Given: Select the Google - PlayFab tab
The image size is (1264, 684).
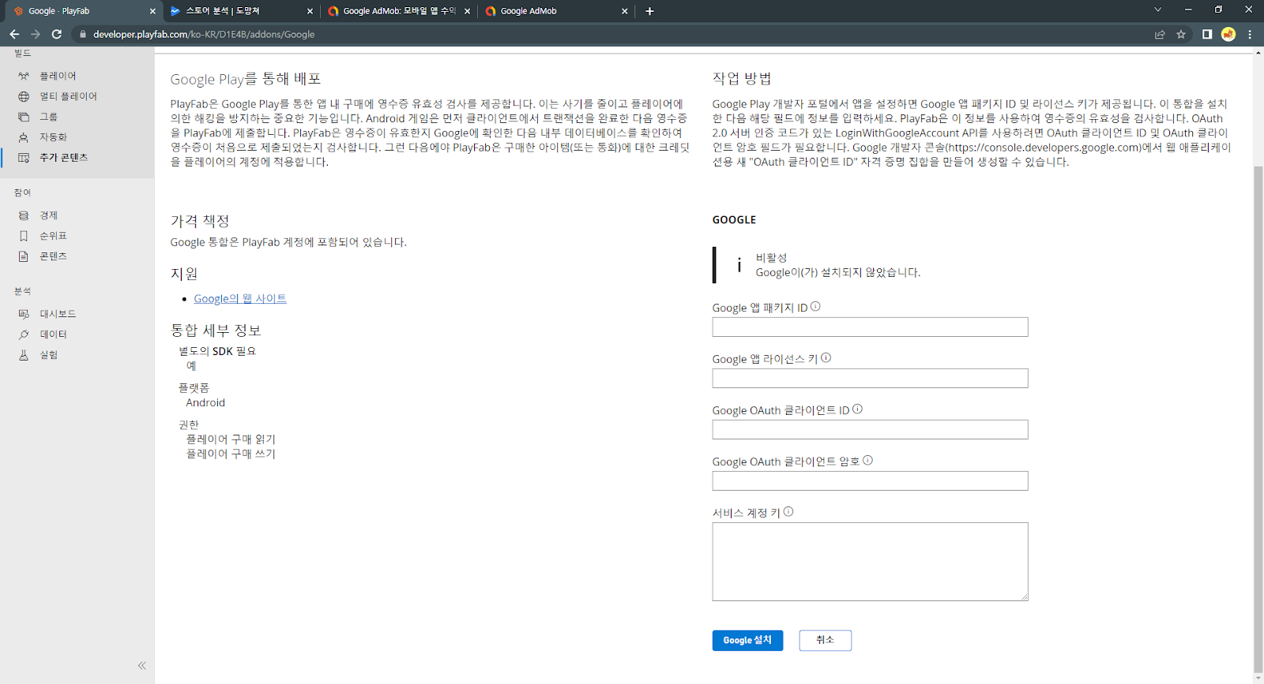Looking at the screenshot, I should (82, 11).
